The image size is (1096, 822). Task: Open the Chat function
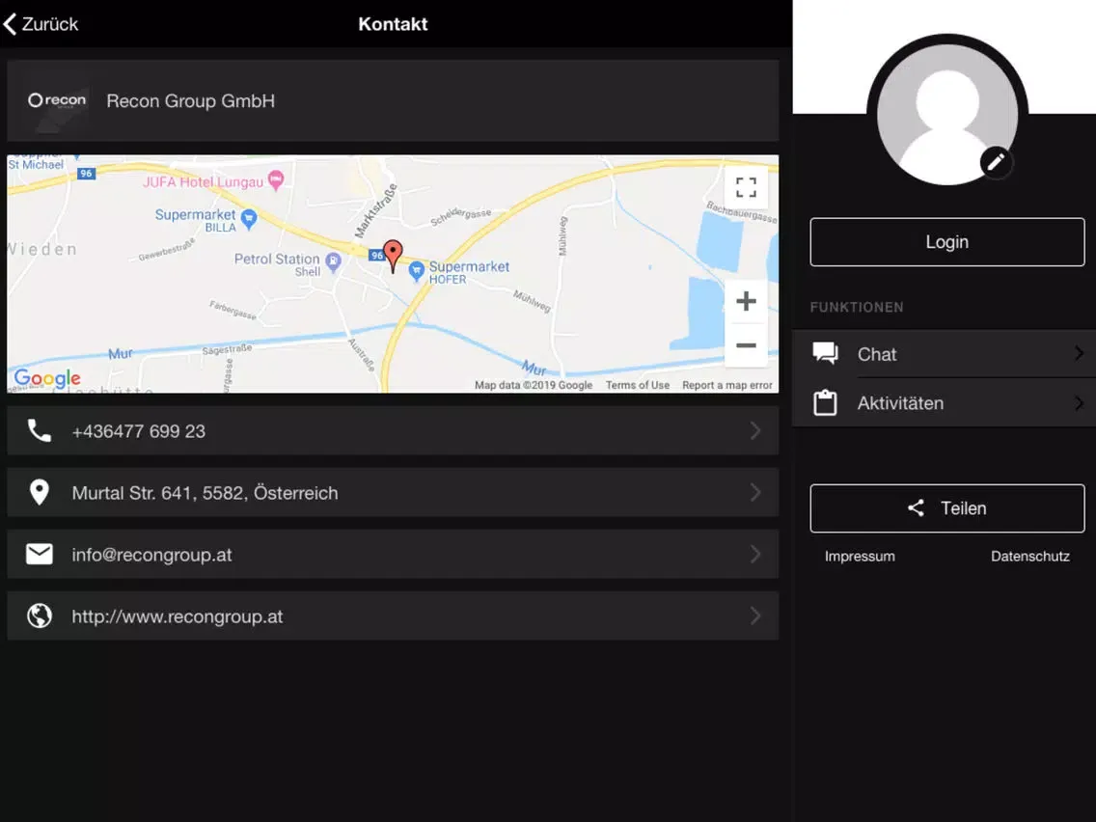[x=944, y=354]
